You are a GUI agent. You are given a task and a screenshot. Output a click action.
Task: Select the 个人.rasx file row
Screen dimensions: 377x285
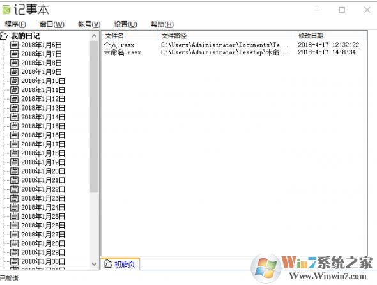(234, 45)
